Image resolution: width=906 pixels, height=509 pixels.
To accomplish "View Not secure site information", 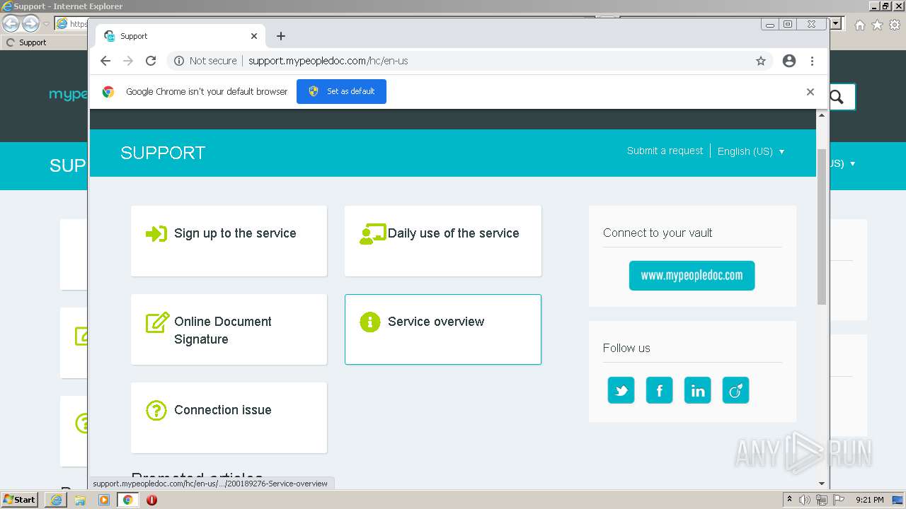I will [205, 61].
